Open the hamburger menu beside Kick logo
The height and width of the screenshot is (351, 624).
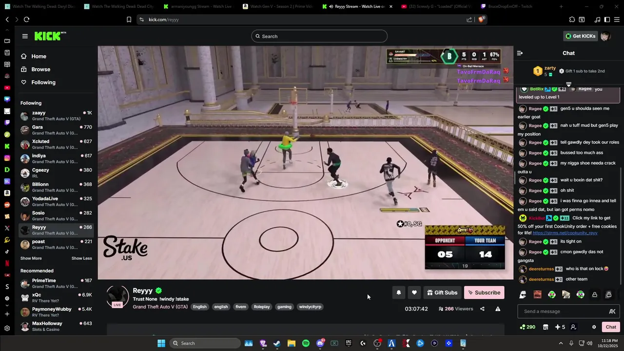[x=25, y=36]
